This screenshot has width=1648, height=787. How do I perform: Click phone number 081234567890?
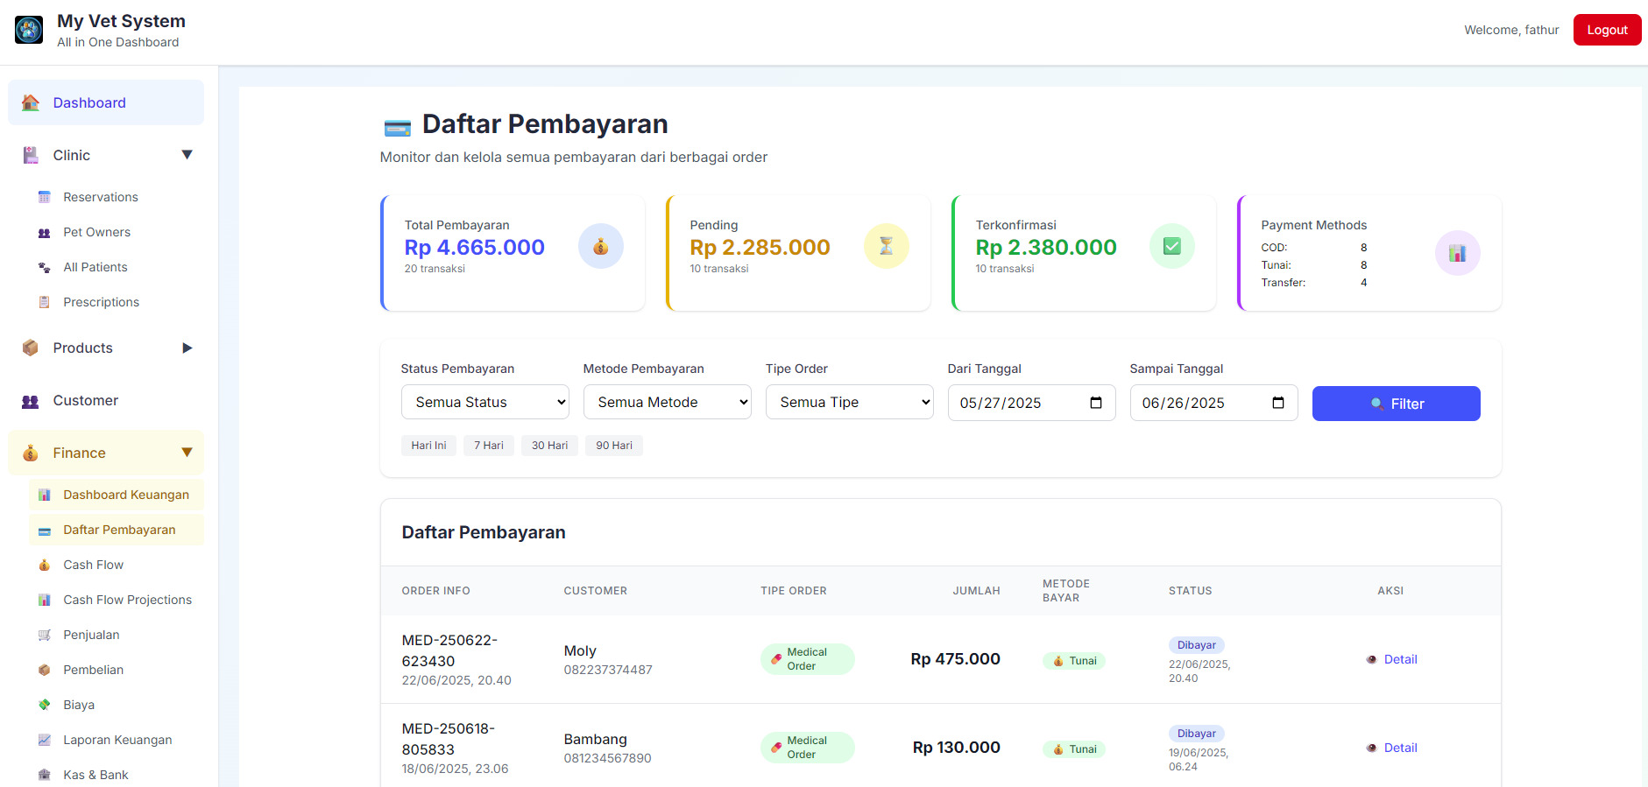607,758
